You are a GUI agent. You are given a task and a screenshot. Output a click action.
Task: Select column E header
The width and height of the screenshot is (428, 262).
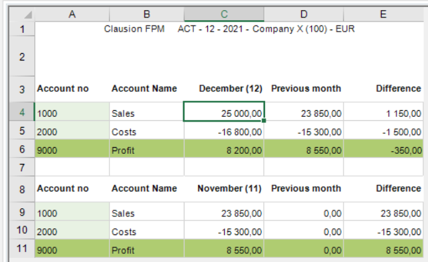tap(383, 14)
